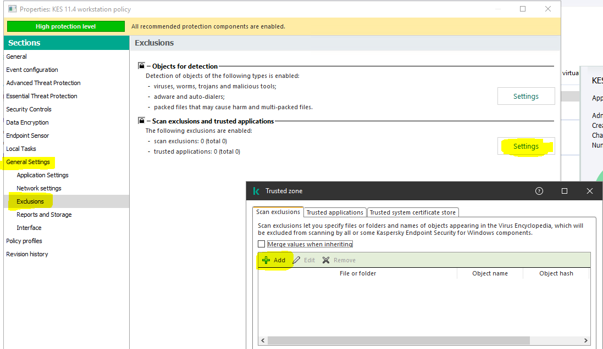Switch to the Trusted applications tab
603x349 pixels.
click(335, 212)
